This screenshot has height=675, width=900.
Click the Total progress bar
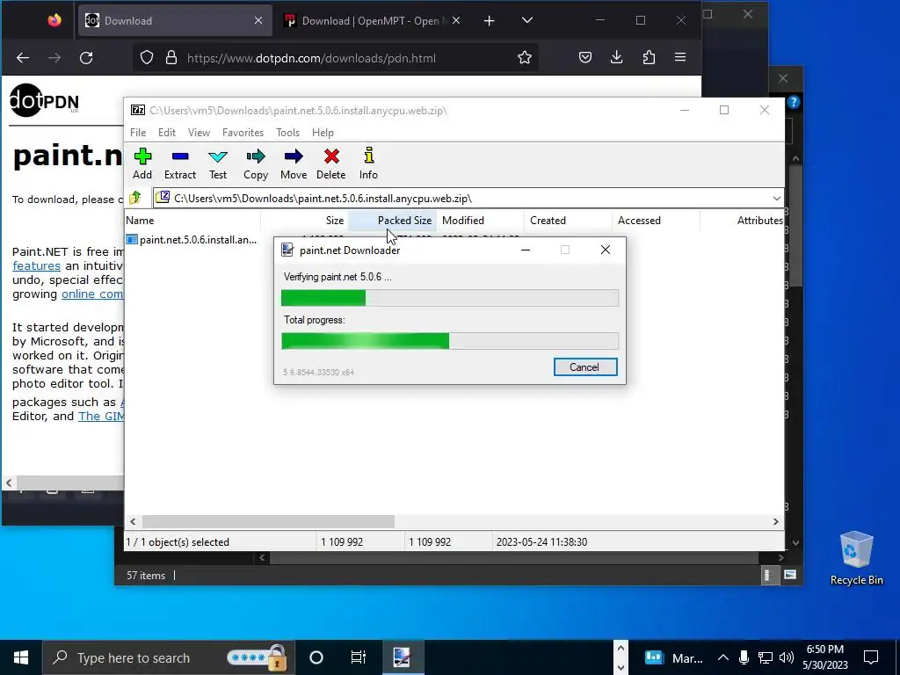tap(450, 341)
